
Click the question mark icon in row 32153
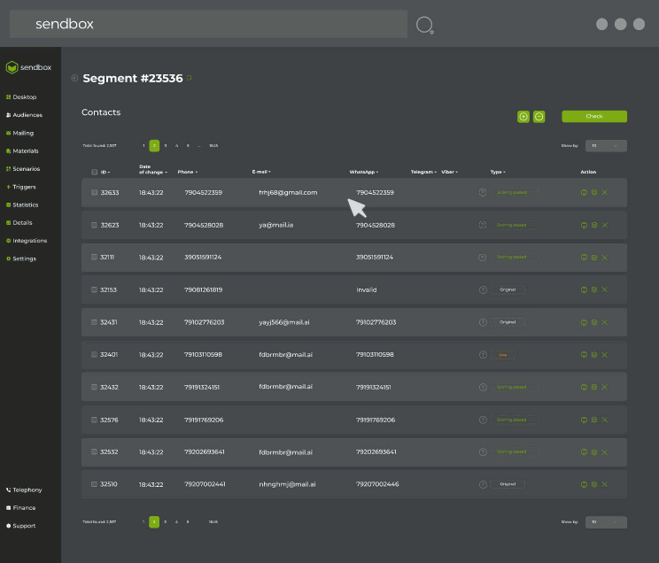pyautogui.click(x=483, y=289)
